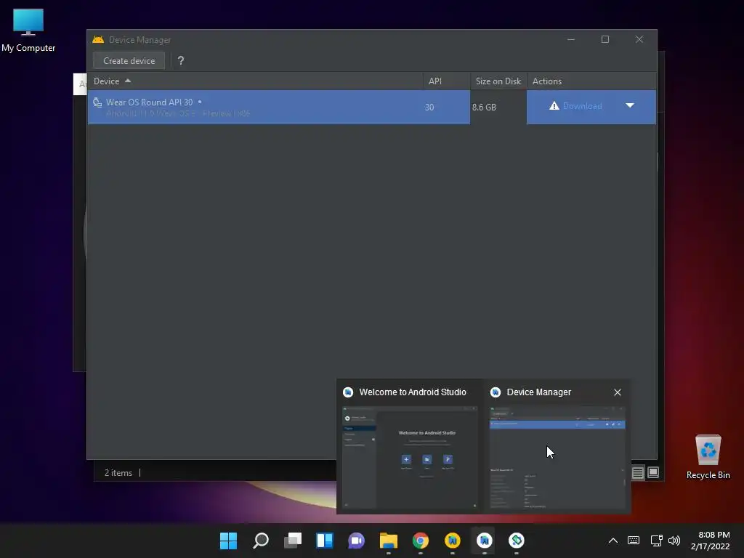
Task: Open Task View on the taskbar
Action: pos(293,541)
